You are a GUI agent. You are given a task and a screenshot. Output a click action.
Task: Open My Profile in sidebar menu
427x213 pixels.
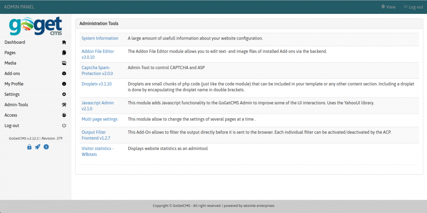pos(14,84)
